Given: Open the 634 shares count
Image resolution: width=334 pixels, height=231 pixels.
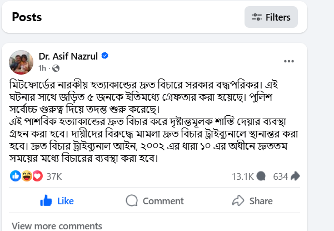Looking at the screenshot, I should (281, 176).
